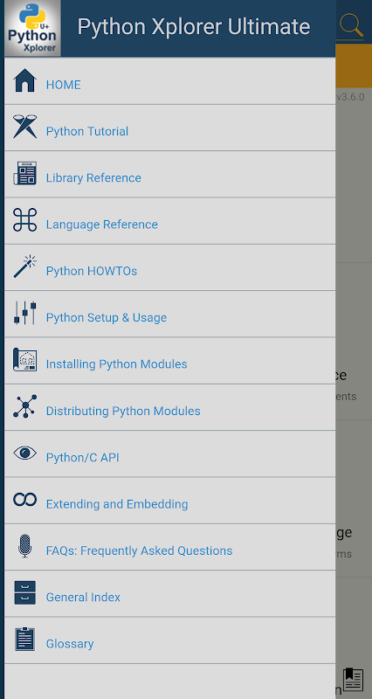The width and height of the screenshot is (372, 699).
Task: Tap the house icon next to HOME
Action: click(25, 80)
